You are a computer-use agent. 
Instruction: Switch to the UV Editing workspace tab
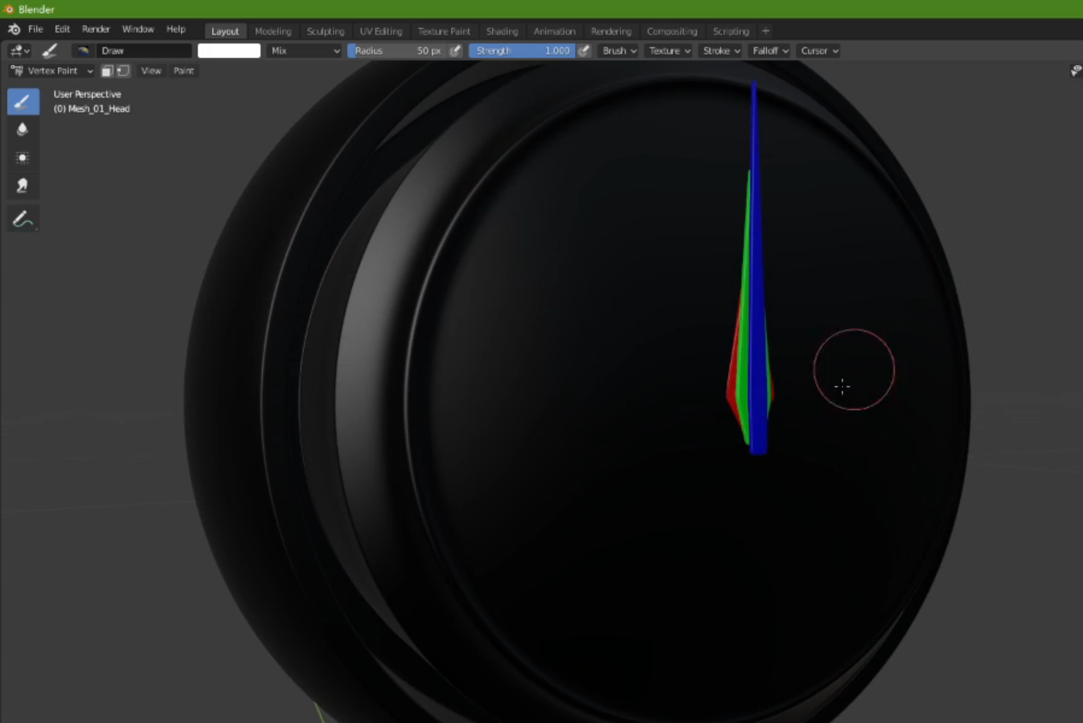pos(380,31)
